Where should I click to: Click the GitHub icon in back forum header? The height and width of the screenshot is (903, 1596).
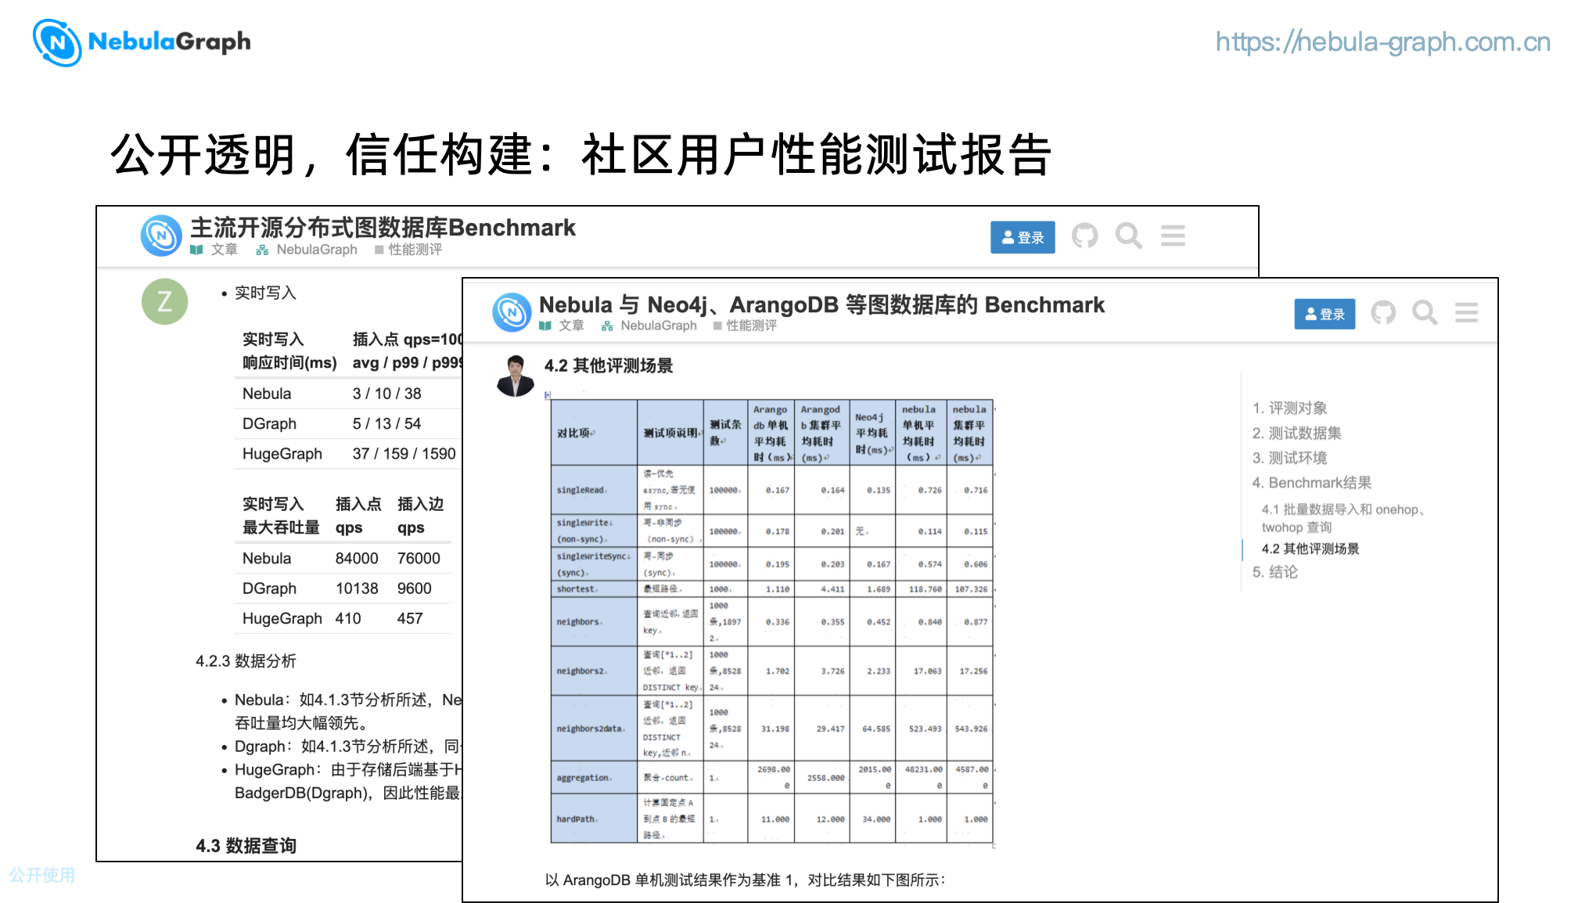[x=1084, y=236]
